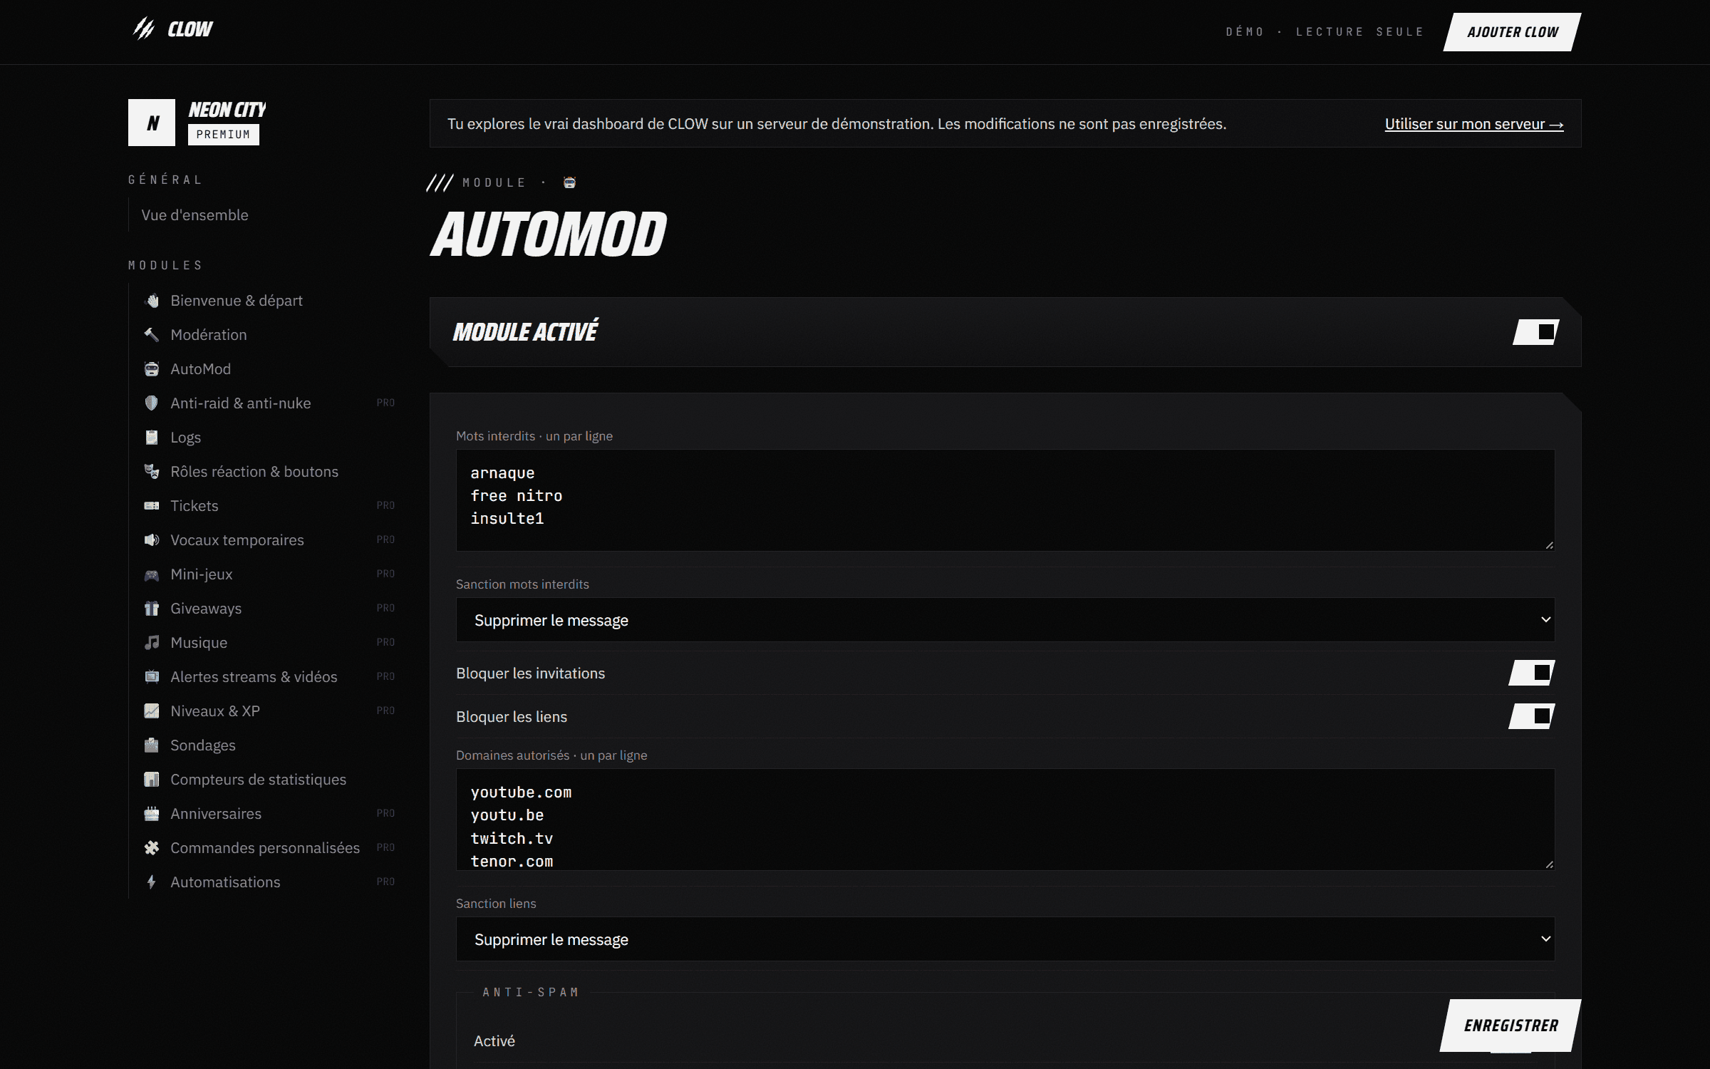Click the Neon City server avatar
Image resolution: width=1710 pixels, height=1069 pixels.
click(x=152, y=123)
